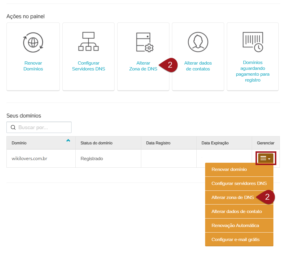Click the Data Expiração column header
This screenshot has width=286, height=253.
(x=215, y=143)
